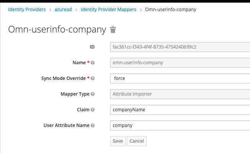Open the Sync Mode Override dropdown
This screenshot has height=153, width=250.
180,78
